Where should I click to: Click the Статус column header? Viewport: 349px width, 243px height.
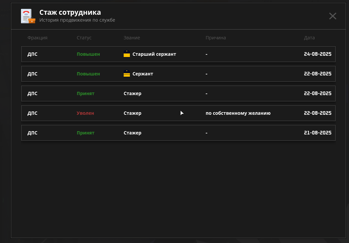pyautogui.click(x=84, y=38)
